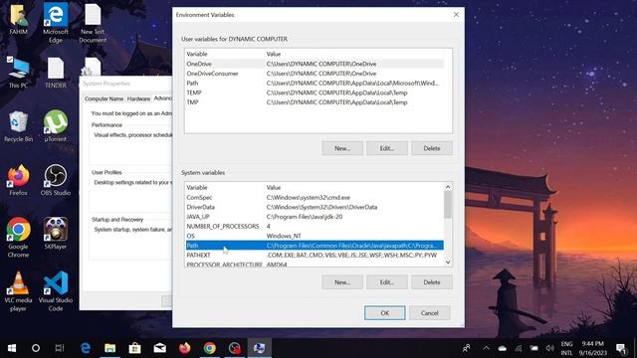Image resolution: width=637 pixels, height=358 pixels.
Task: Click system variables scrollbar down arrow
Action: [448, 263]
